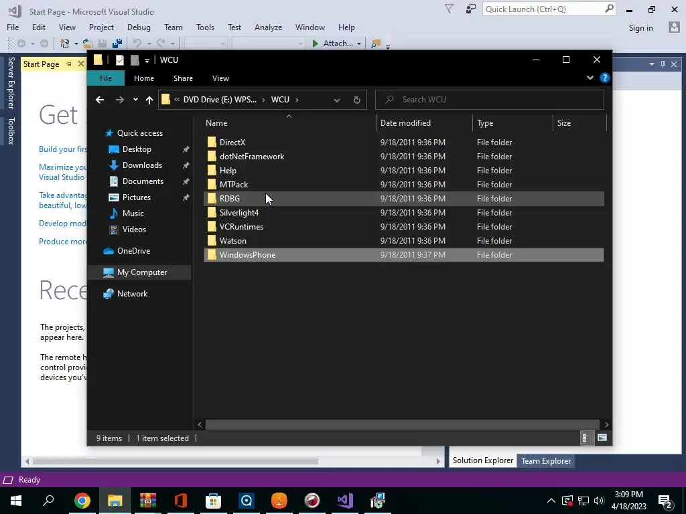Open Attach button dropdown arrow
686x514 pixels.
[359, 44]
